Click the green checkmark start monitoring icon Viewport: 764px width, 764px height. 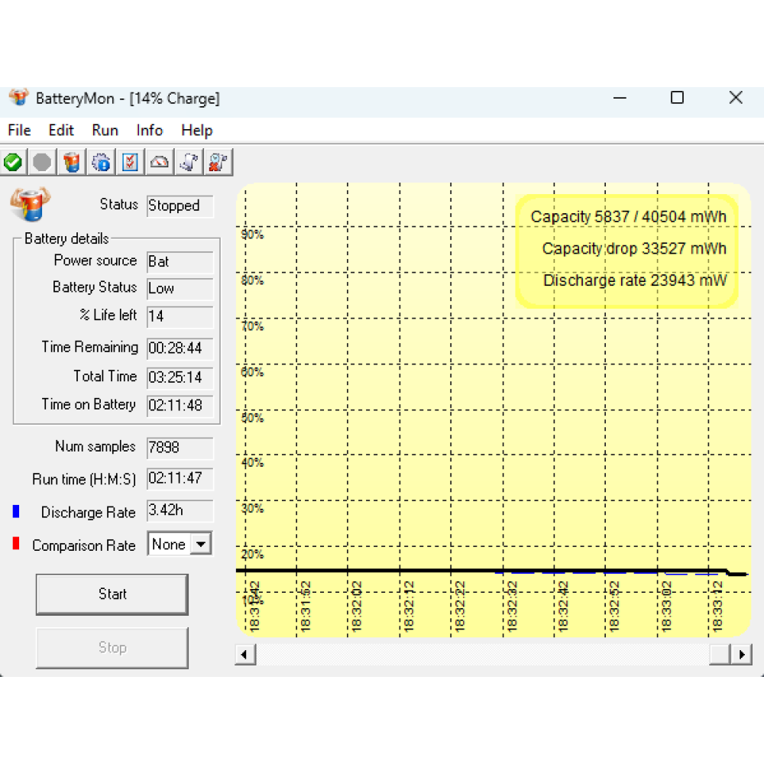(x=13, y=162)
